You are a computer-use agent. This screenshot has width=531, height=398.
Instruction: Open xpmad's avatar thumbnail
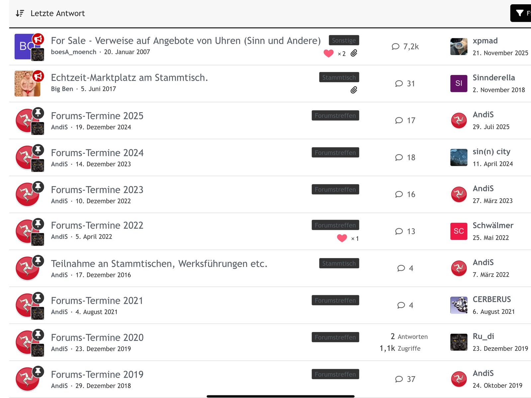(459, 46)
